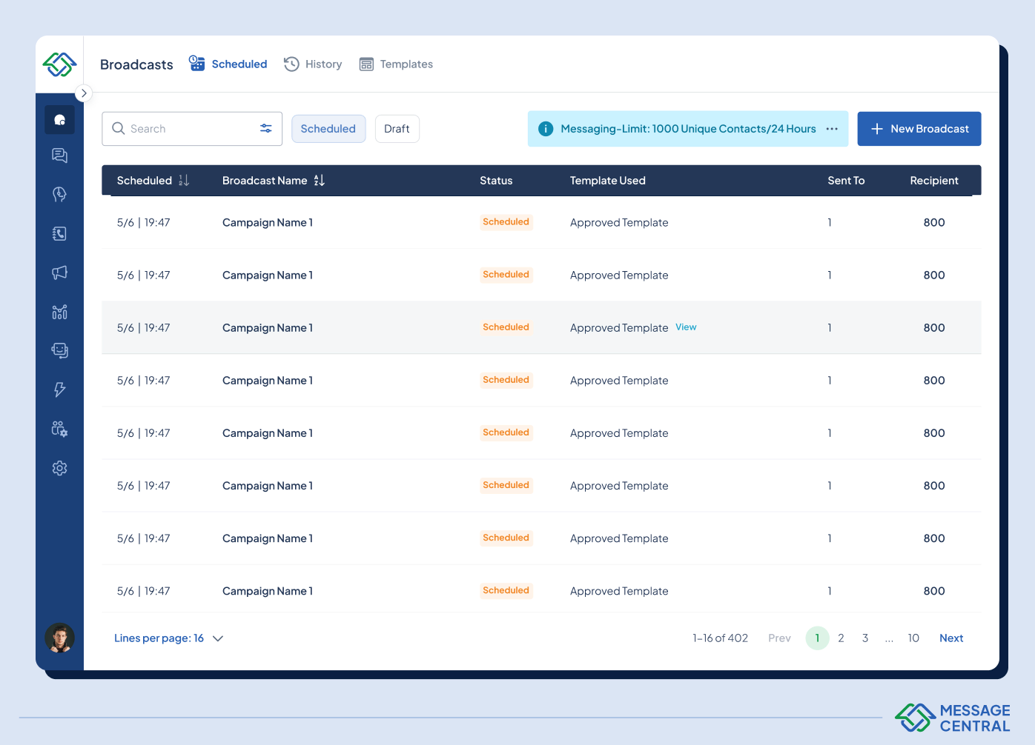Toggle the Scheduled filter chip
Screen dimensions: 1035x745
(328, 129)
